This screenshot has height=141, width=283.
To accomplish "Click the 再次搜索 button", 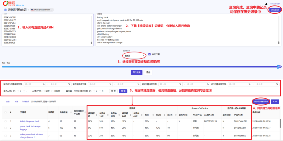I will pyautogui.click(x=137, y=72).
